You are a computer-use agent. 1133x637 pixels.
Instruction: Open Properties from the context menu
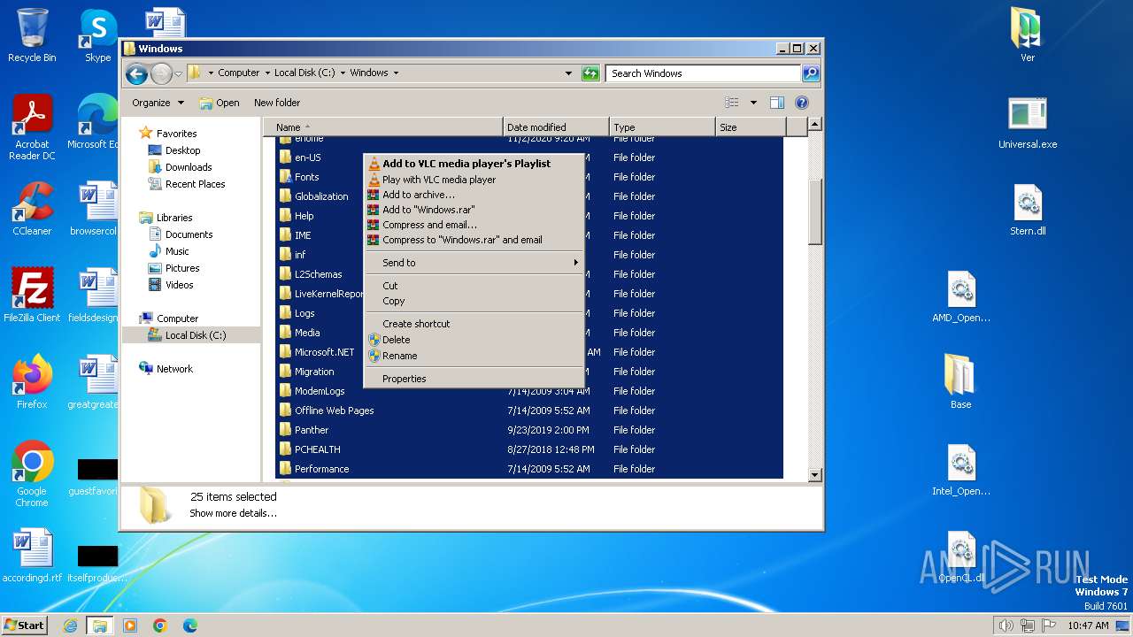(x=474, y=379)
